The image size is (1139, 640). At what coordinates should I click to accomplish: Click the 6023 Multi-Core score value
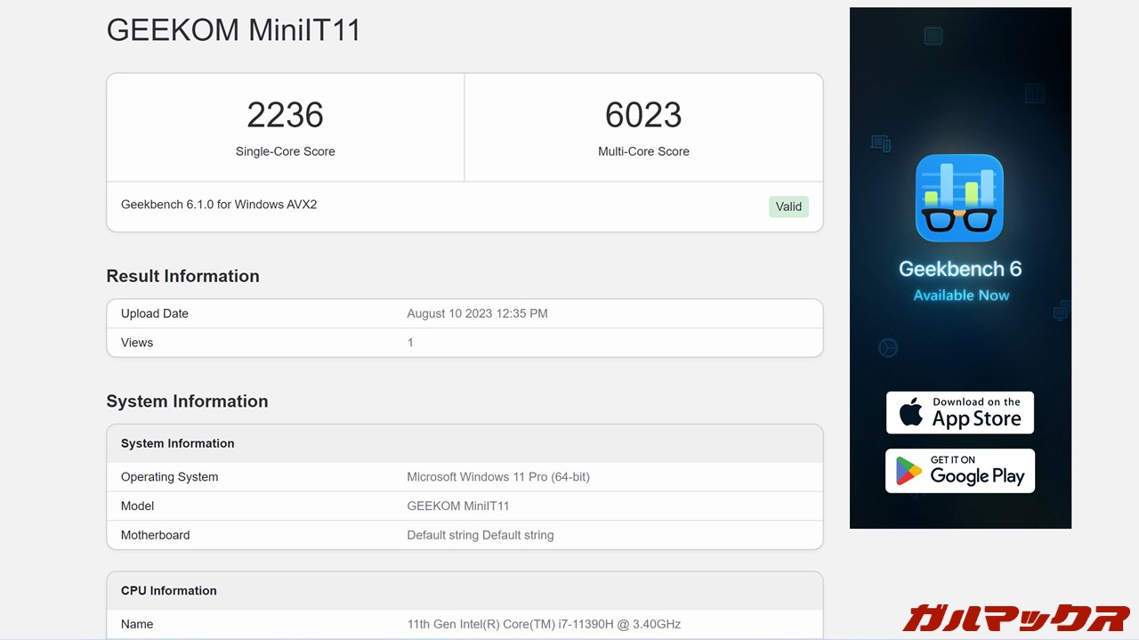click(643, 114)
